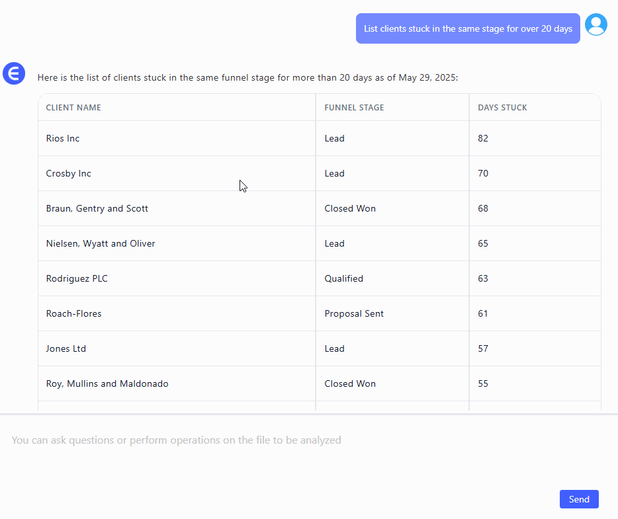618x519 pixels.
Task: Select the Roach-Flores client cell
Action: coord(74,314)
